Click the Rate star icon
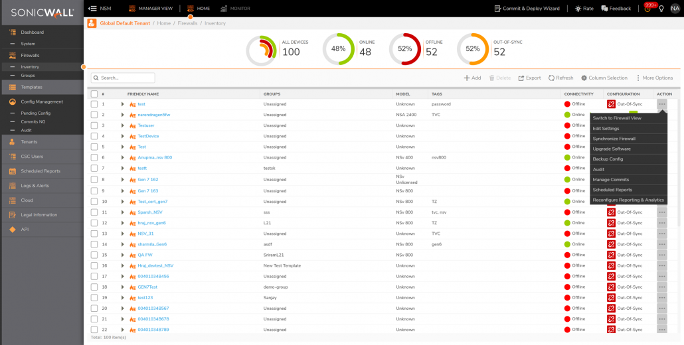Viewport: 684px width, 345px height. click(x=578, y=8)
